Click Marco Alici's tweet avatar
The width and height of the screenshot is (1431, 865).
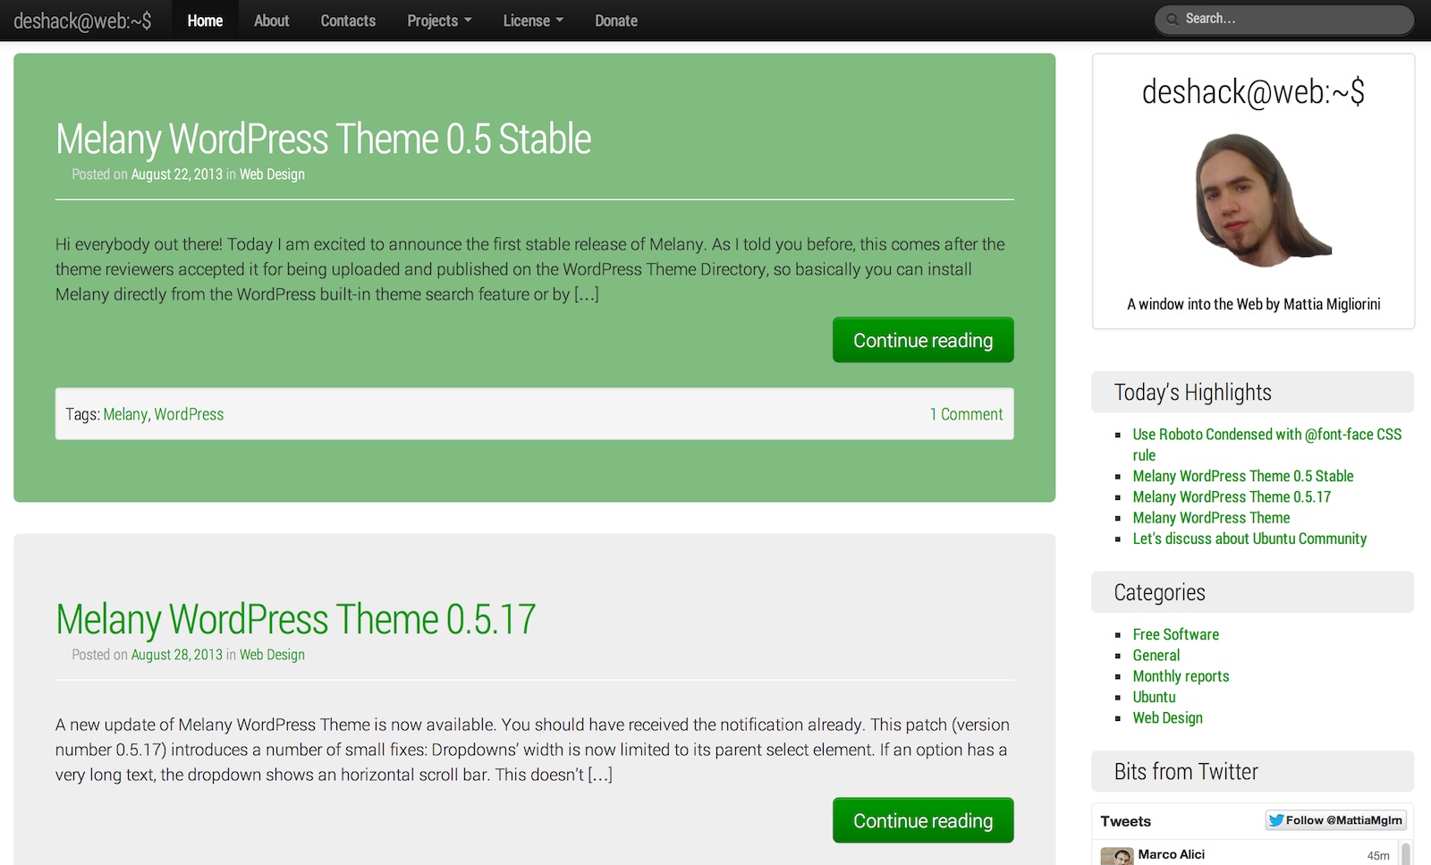point(1116,856)
